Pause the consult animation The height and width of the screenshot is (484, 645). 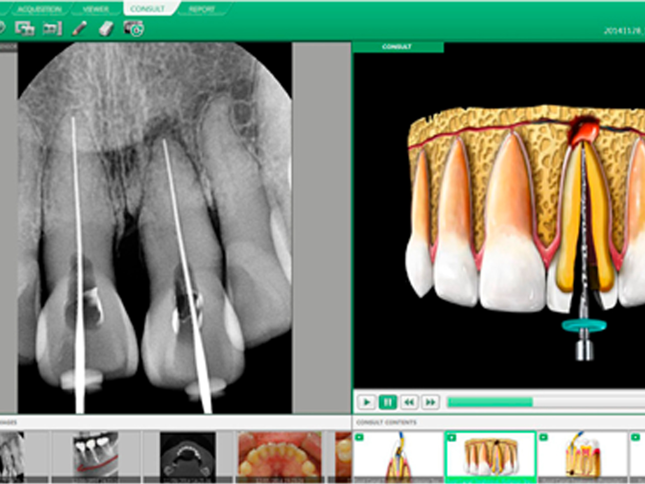click(388, 402)
